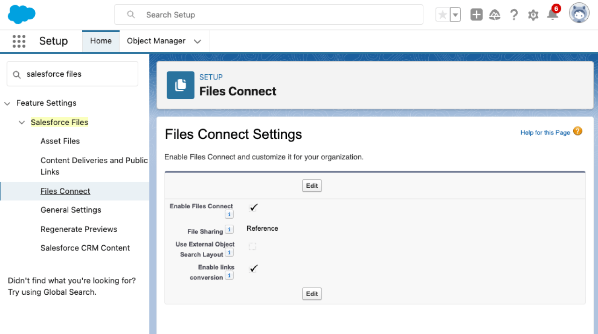Click the top Edit button
The image size is (598, 334).
coord(312,186)
